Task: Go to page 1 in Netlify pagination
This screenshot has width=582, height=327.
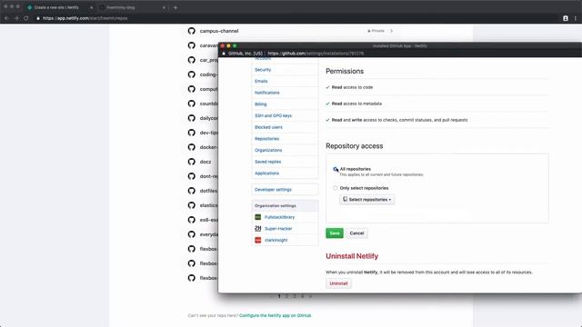Action: [279, 296]
